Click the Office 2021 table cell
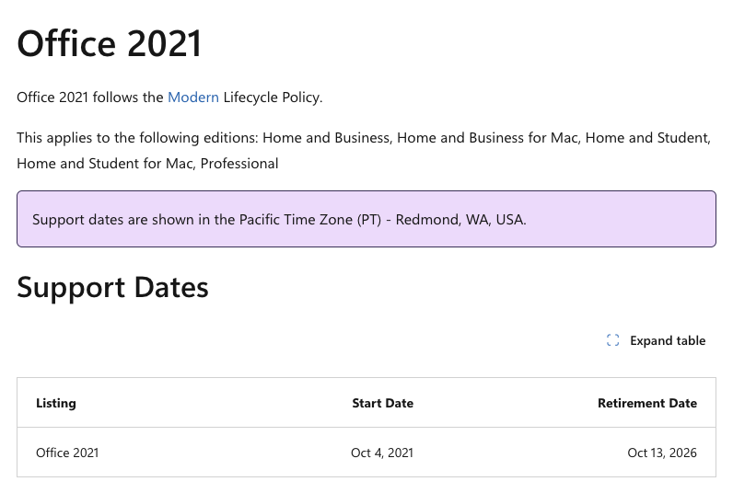The image size is (733, 493). coord(67,453)
